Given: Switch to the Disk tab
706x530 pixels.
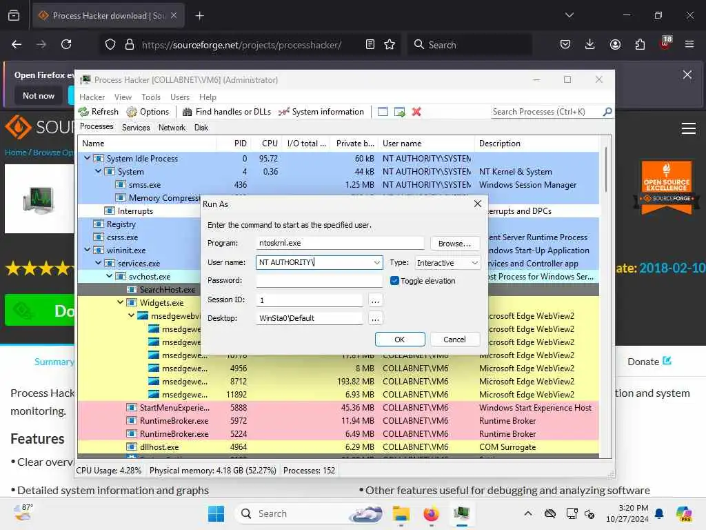Looking at the screenshot, I should coord(201,128).
